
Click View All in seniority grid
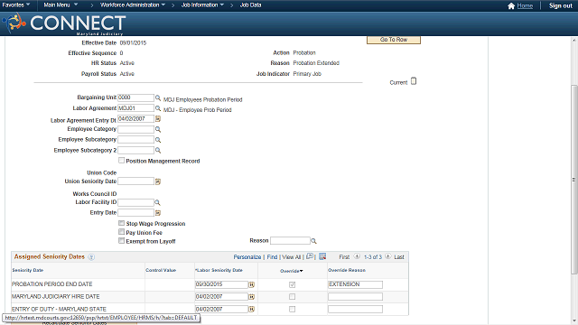292,257
